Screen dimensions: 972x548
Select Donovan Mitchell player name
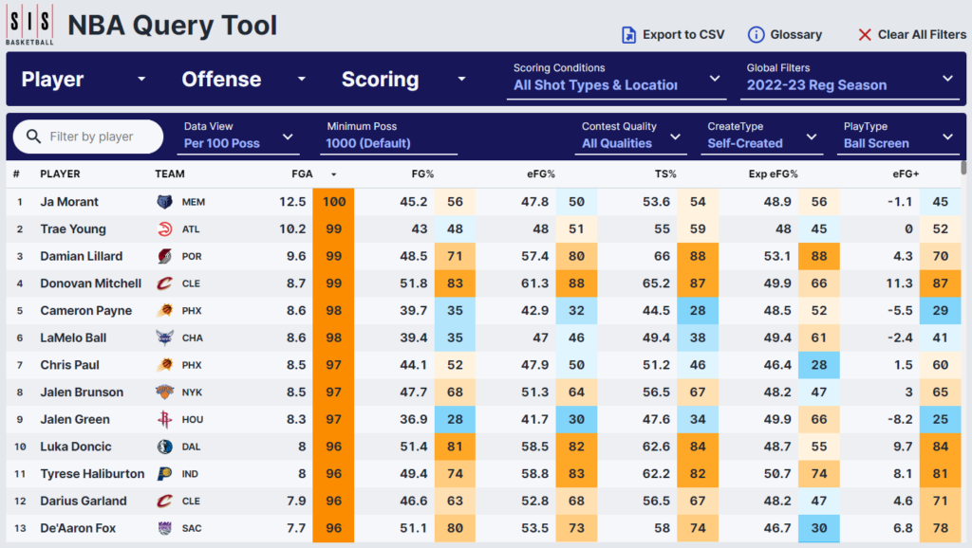[x=90, y=283]
